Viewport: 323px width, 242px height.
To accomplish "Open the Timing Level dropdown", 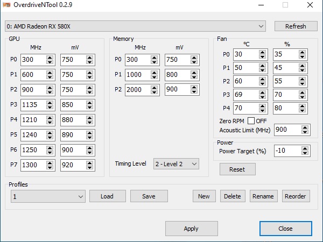I will tap(176, 164).
